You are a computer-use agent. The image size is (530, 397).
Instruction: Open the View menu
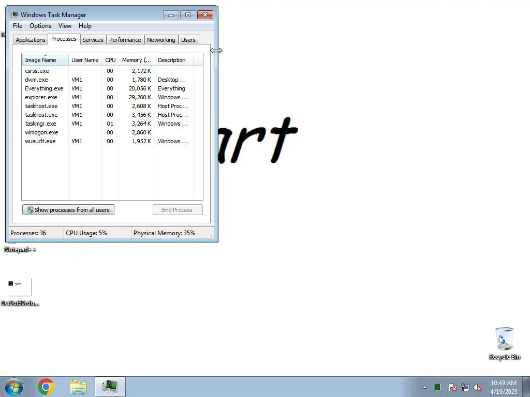tap(65, 26)
